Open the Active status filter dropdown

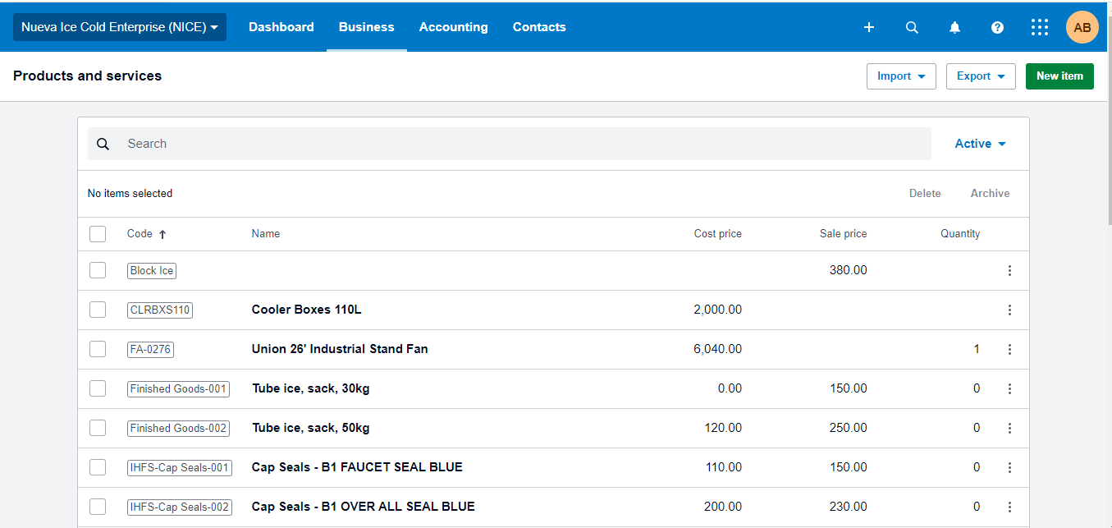click(x=980, y=144)
